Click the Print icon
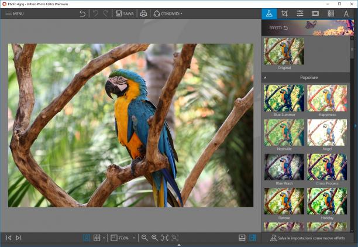The height and width of the screenshot is (247, 358). 144,13
